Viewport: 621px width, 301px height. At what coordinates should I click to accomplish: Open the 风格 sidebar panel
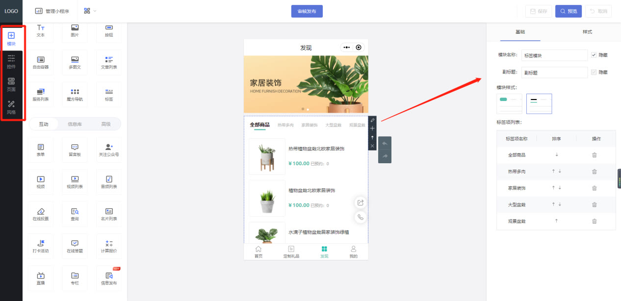(11, 108)
